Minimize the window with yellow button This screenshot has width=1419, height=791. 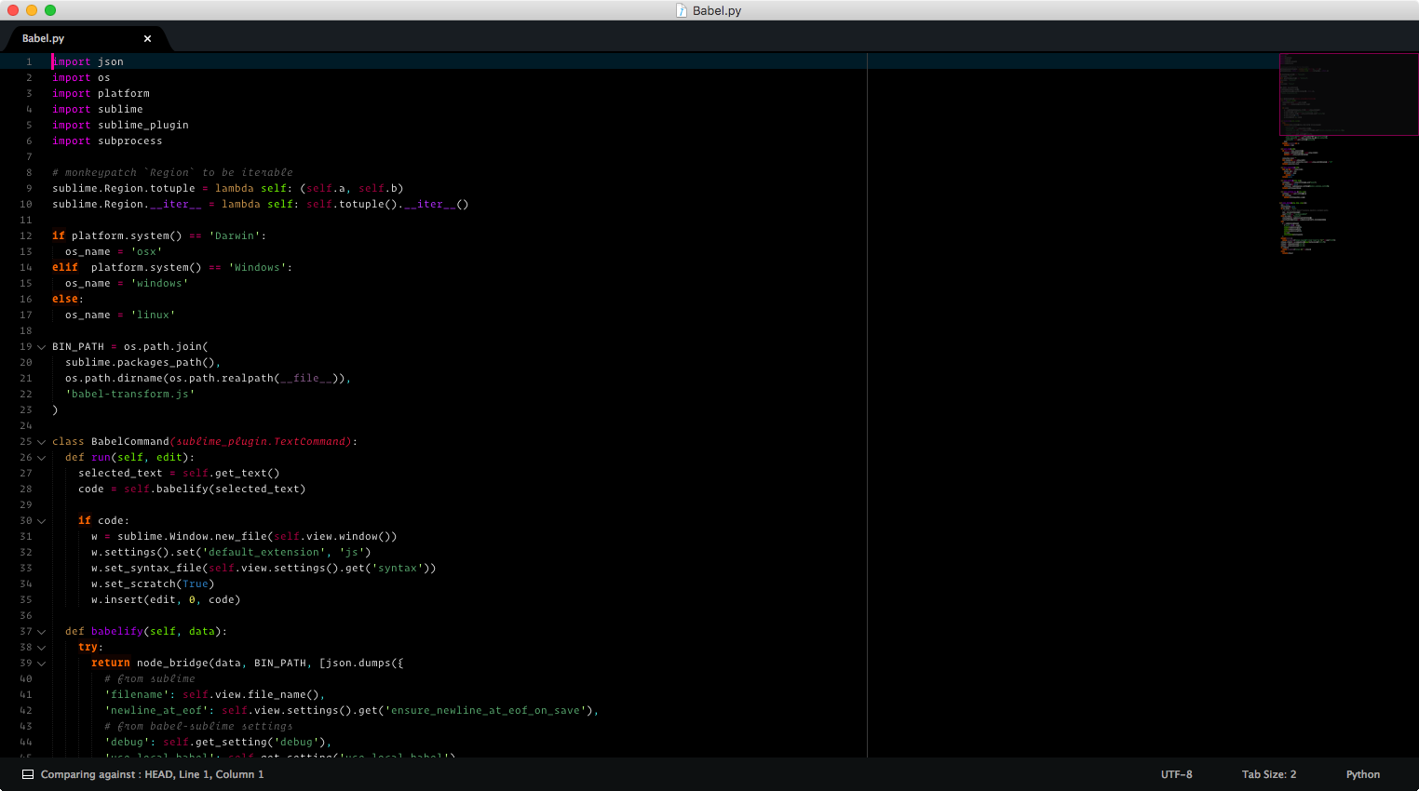(32, 10)
